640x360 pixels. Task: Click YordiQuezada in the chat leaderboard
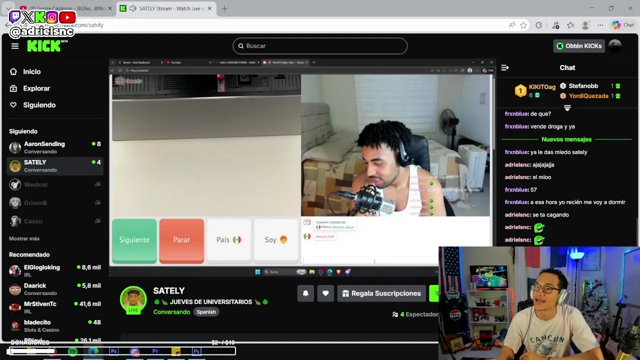(x=588, y=96)
